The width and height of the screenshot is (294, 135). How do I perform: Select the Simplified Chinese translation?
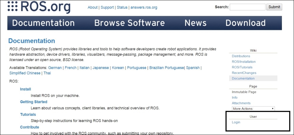[25, 73]
